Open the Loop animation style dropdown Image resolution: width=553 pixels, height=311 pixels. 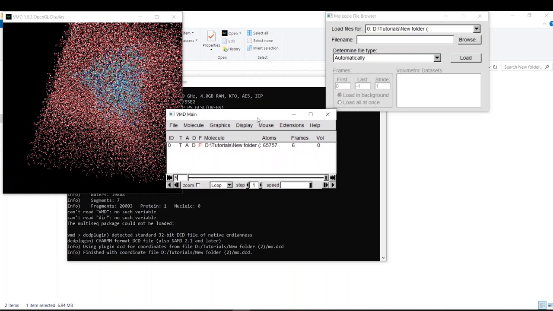(221, 185)
